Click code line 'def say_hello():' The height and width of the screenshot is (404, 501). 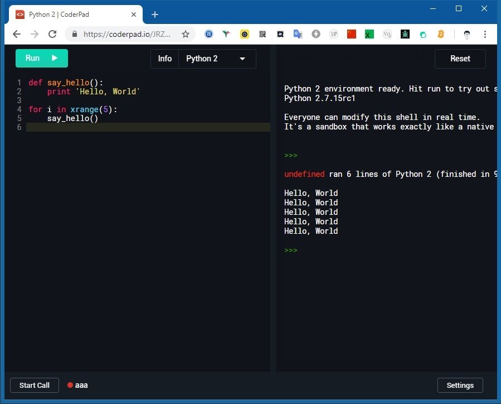pos(66,83)
